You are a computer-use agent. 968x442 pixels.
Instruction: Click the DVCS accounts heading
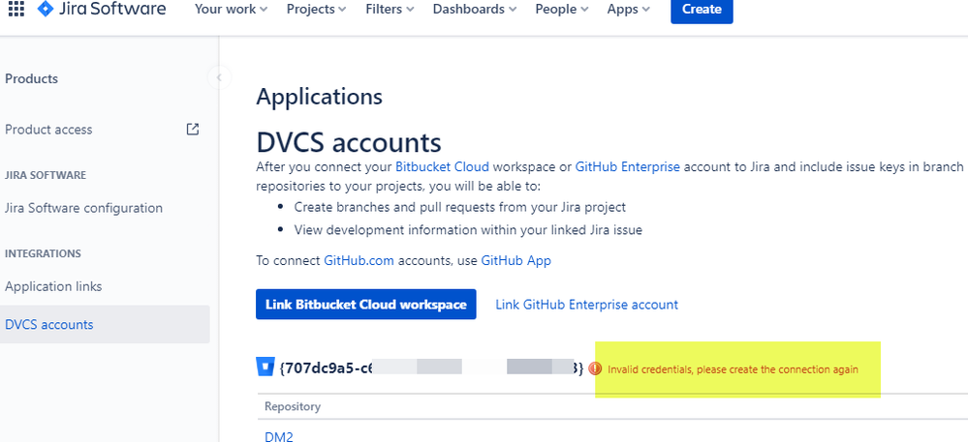(x=349, y=142)
